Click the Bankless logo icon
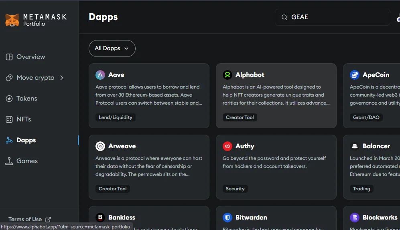The image size is (400, 230). [x=100, y=218]
